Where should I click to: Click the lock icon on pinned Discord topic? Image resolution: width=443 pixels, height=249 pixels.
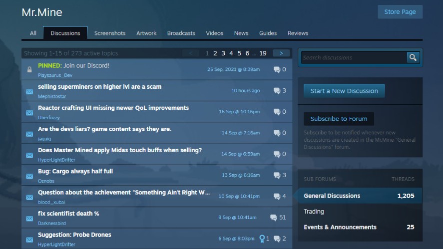(29, 69)
